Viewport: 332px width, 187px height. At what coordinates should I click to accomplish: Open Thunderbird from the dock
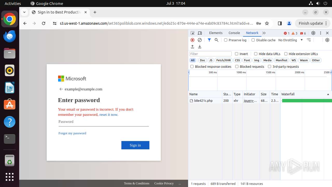tap(10, 36)
